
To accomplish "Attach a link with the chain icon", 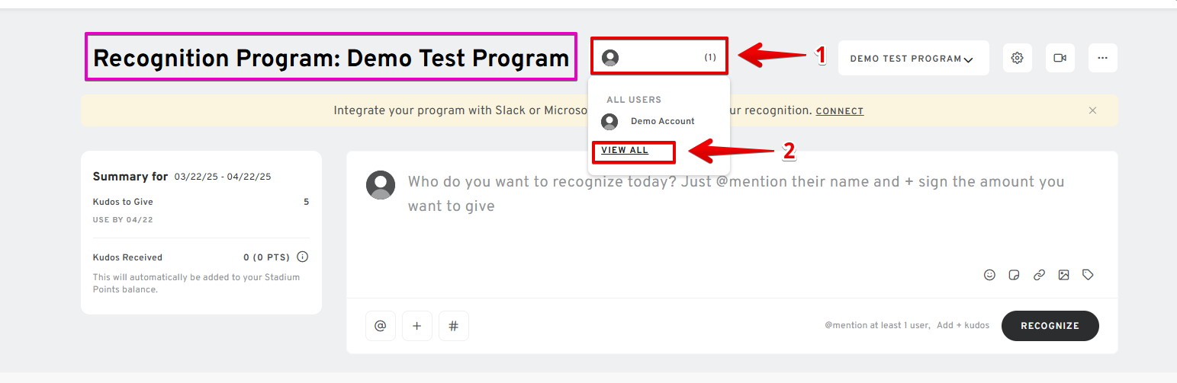I will (x=1039, y=275).
